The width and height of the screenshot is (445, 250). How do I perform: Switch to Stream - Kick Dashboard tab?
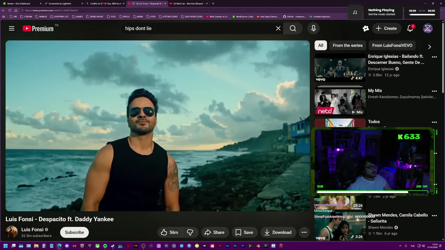click(22, 3)
